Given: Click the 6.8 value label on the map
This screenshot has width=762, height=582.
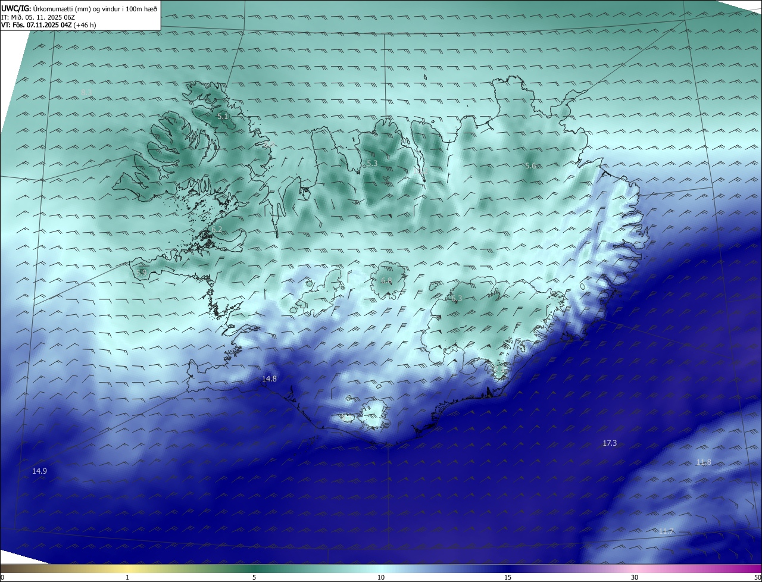Looking at the screenshot, I should point(386,280).
